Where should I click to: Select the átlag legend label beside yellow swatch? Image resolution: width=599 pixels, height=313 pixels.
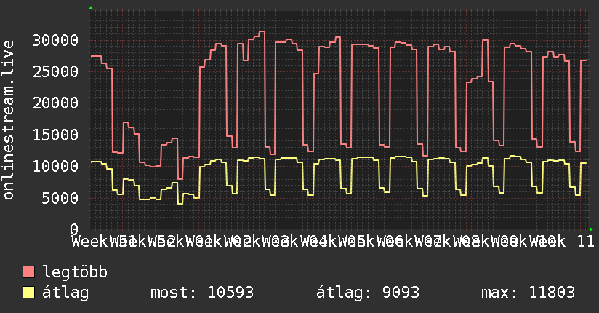coord(65,293)
